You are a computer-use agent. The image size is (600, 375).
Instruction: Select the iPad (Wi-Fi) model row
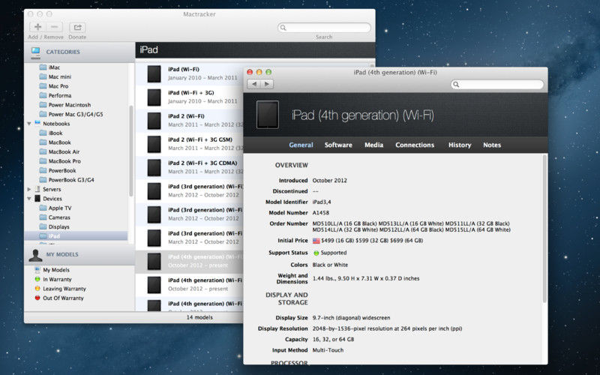tap(190, 73)
